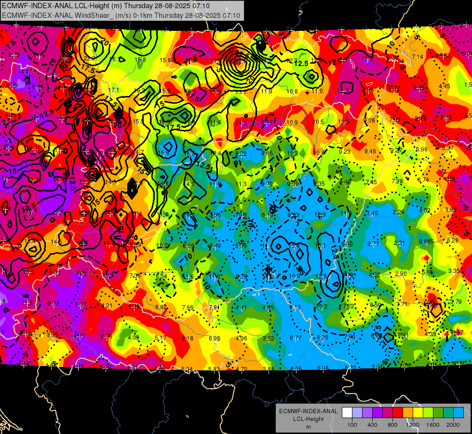This screenshot has height=434, width=472.
Task: Click the 22.2 wind shear value
Action: coord(90,58)
